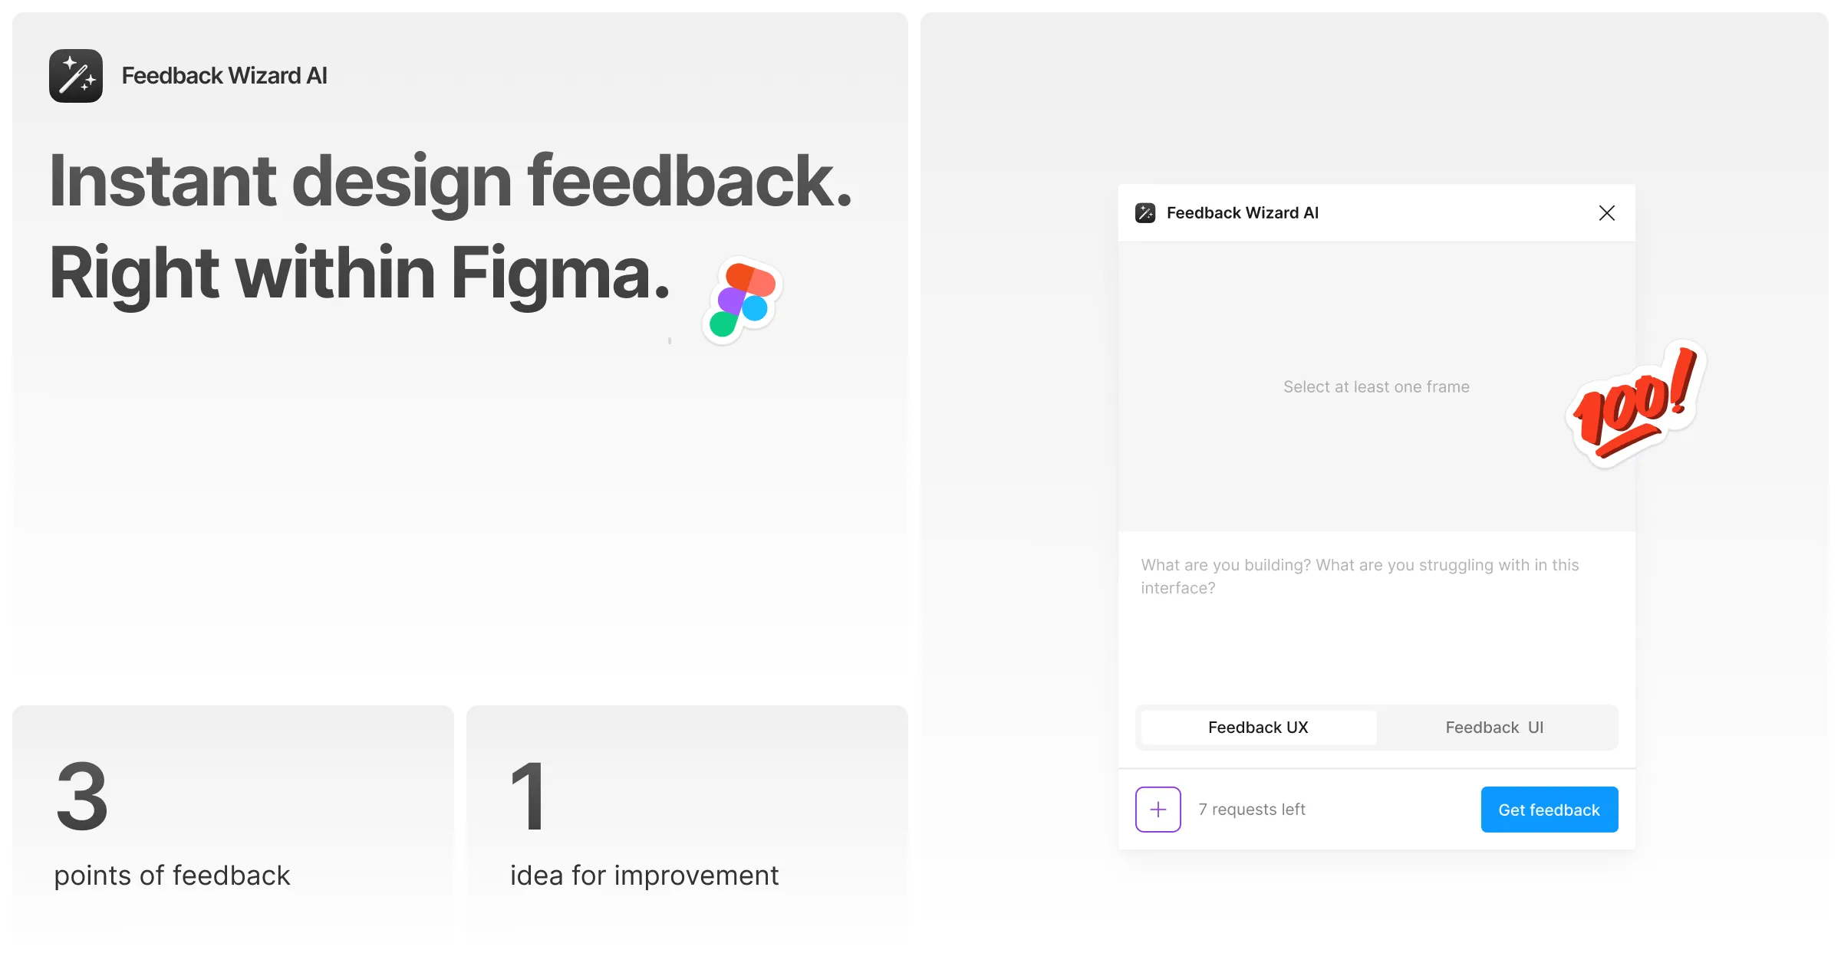Expand the frame selection area
The width and height of the screenshot is (1841, 966).
coord(1375,386)
